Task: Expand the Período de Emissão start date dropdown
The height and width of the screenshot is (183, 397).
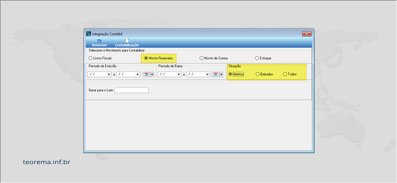Action: tap(109, 74)
